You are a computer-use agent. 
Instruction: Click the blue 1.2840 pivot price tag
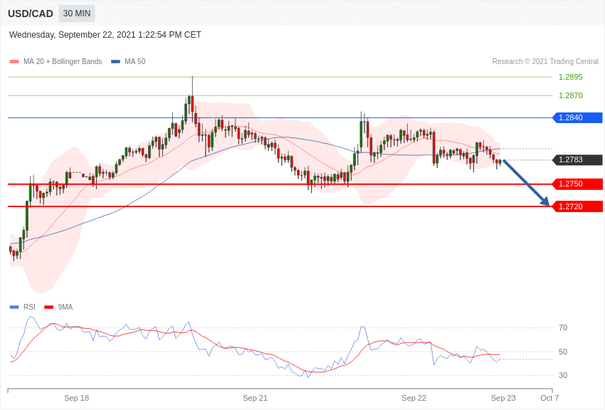[578, 117]
